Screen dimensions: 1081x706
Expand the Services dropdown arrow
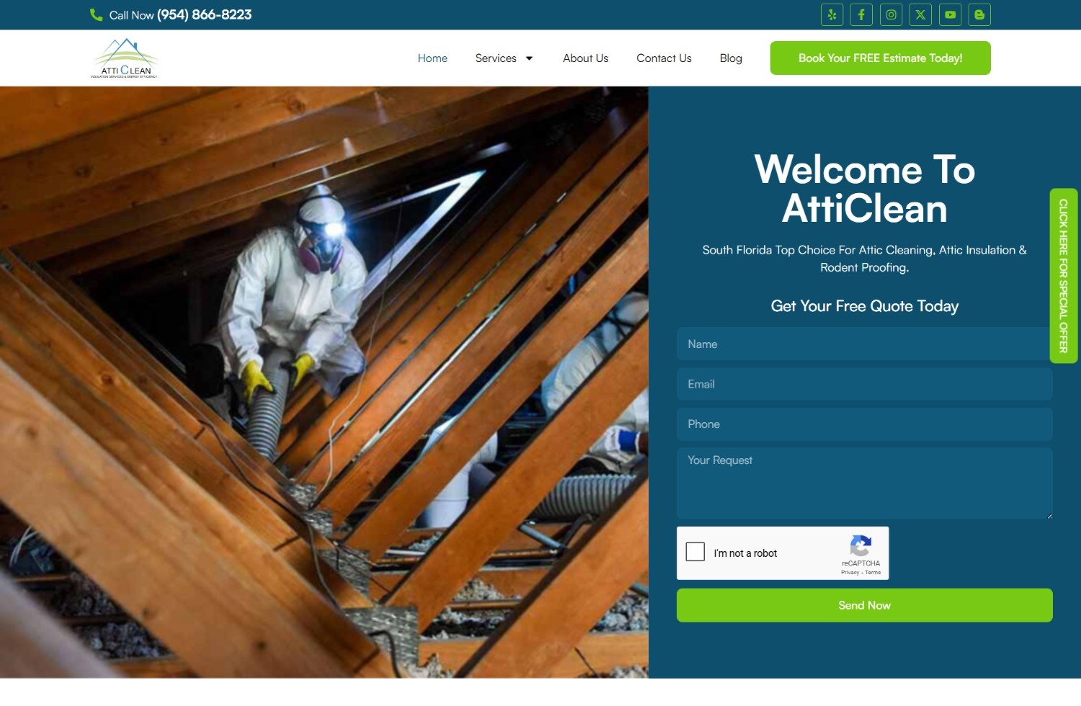pos(529,58)
